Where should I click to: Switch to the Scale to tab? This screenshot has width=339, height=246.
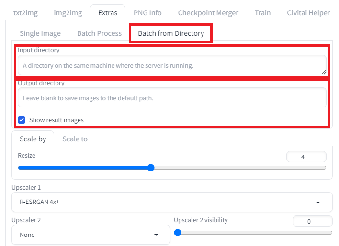(x=75, y=139)
